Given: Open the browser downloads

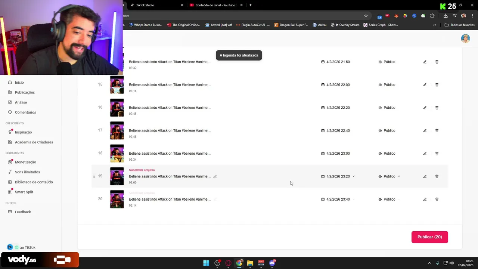Looking at the screenshot, I should (446, 16).
